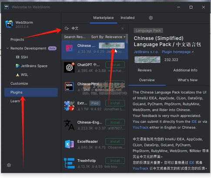Click the Paid tag on Extra plugin
The width and height of the screenshot is (211, 178).
(95, 103)
